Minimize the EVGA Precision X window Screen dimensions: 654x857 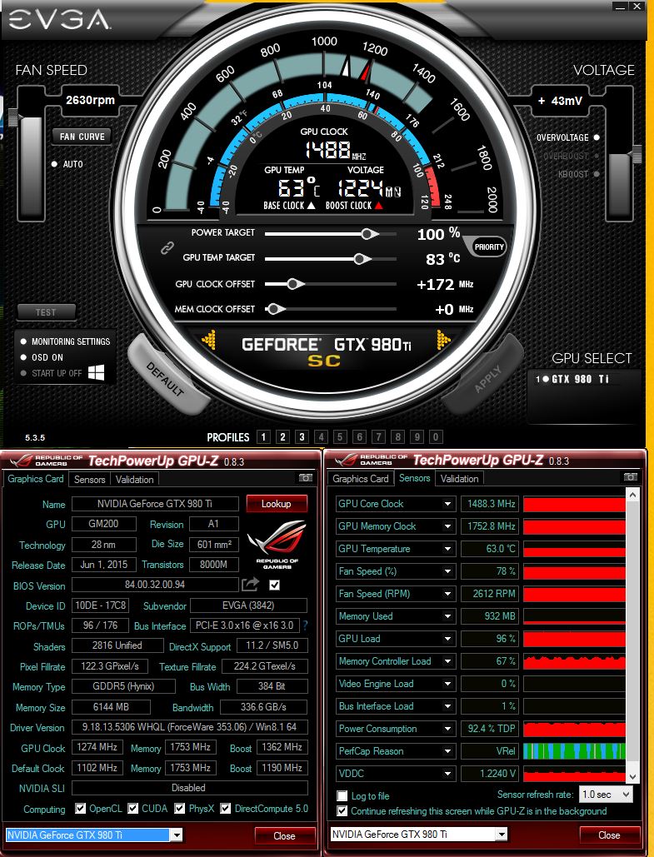pyautogui.click(x=620, y=7)
